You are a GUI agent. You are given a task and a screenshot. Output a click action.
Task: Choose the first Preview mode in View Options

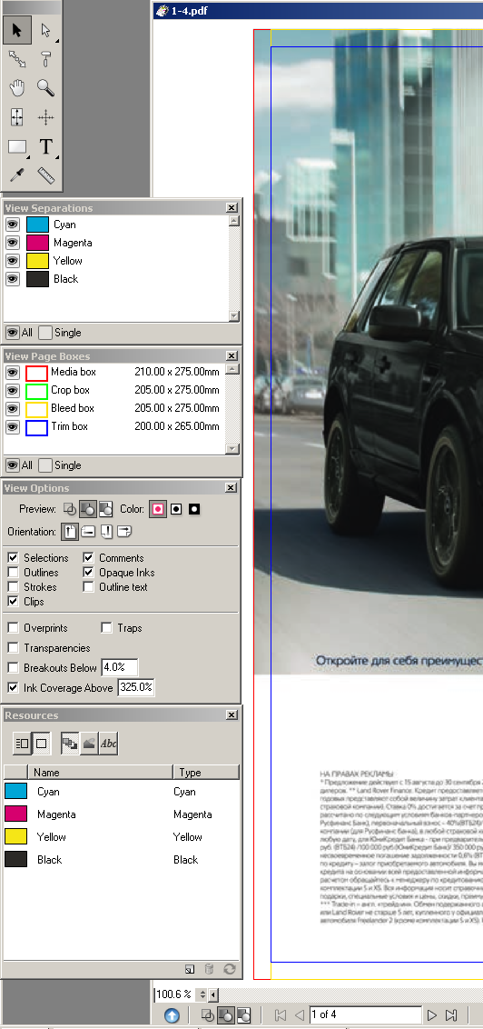click(70, 509)
